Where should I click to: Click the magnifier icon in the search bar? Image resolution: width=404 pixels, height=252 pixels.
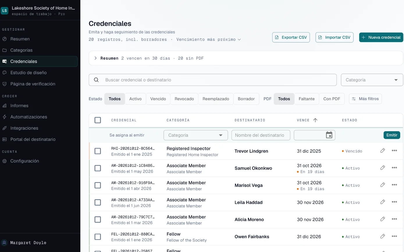click(x=96, y=80)
